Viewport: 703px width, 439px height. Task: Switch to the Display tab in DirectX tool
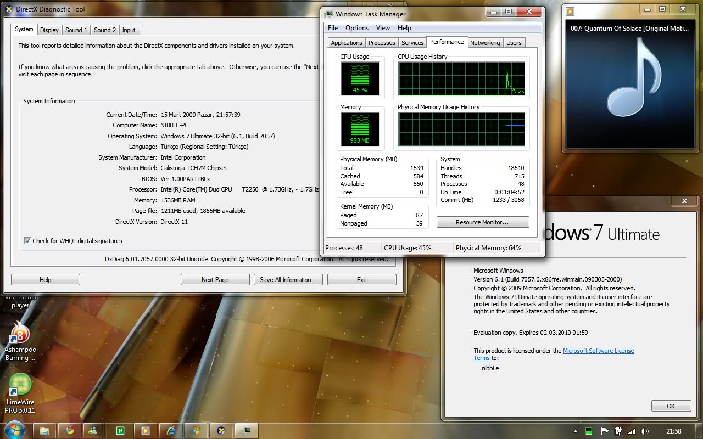(49, 30)
